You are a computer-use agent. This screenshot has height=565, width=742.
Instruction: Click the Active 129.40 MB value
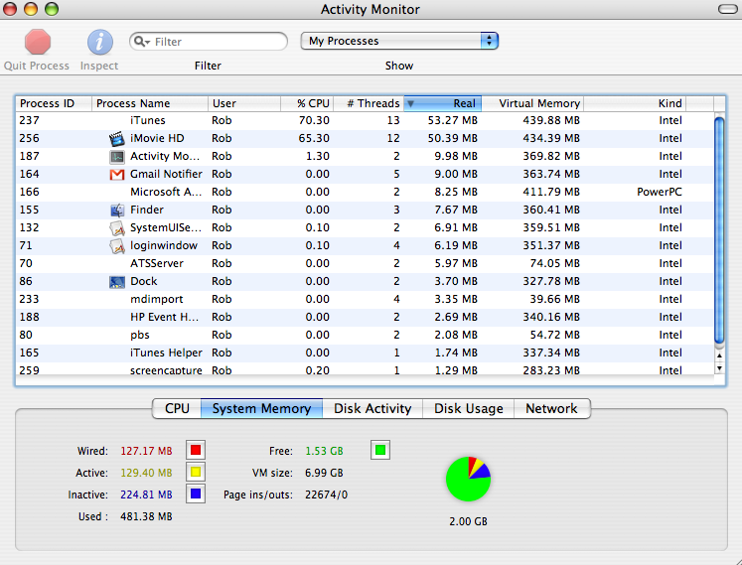pyautogui.click(x=146, y=473)
